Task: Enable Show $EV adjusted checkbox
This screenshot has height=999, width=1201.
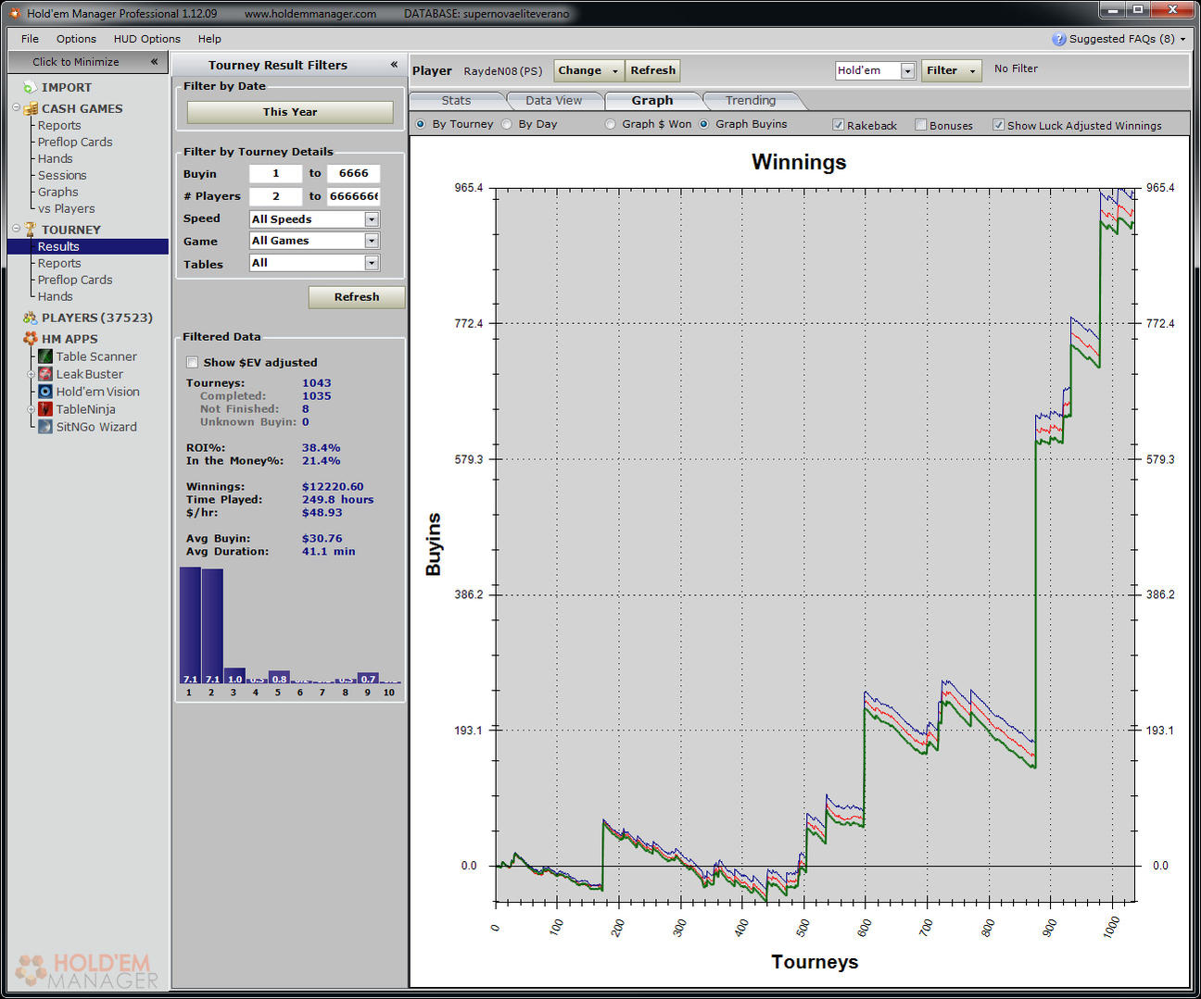Action: pyautogui.click(x=192, y=362)
